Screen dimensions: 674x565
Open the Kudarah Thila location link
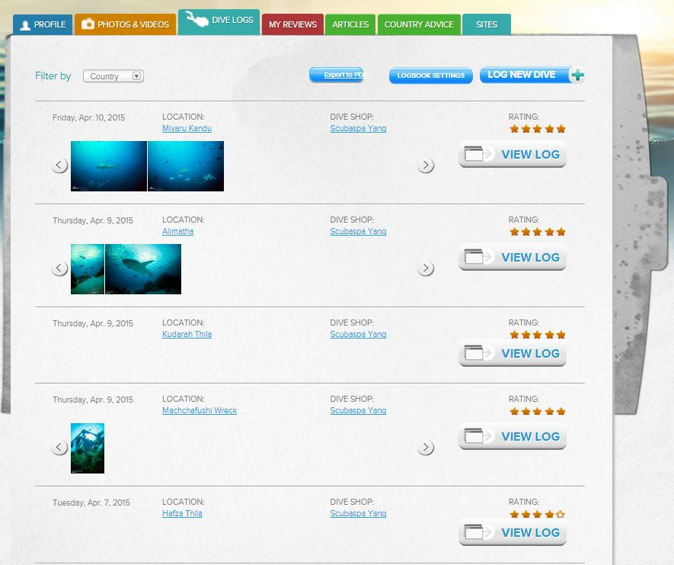(x=187, y=334)
